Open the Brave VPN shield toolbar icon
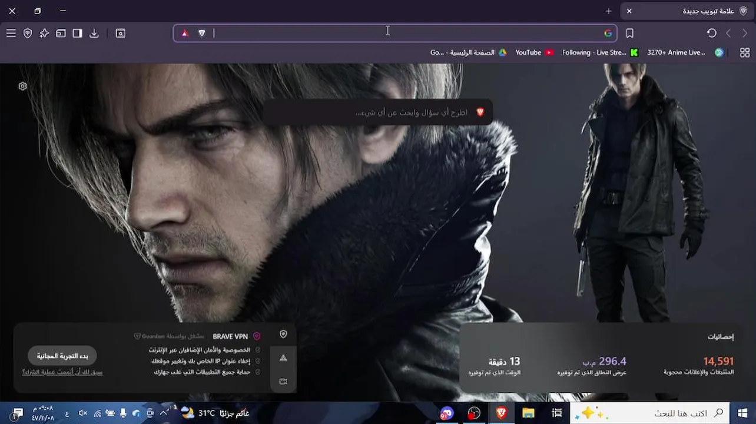 [28, 34]
